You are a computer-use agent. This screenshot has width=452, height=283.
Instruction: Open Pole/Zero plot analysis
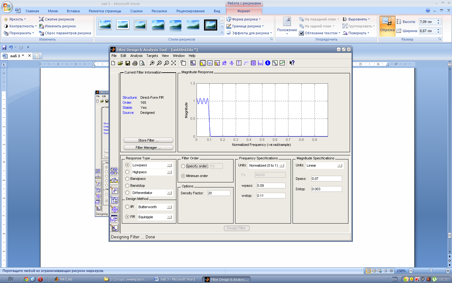253,63
